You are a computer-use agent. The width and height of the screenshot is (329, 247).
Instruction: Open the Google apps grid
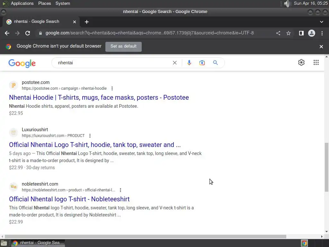316,62
